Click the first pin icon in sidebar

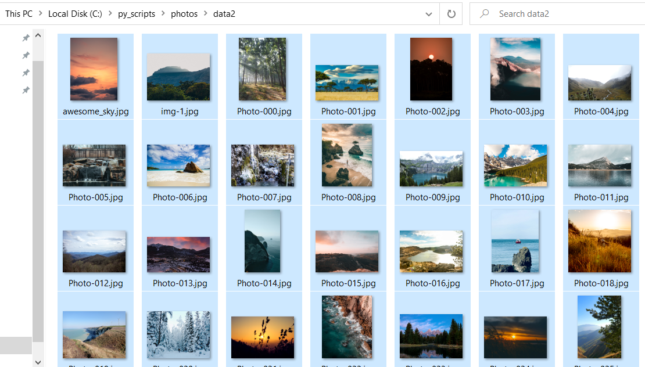(x=26, y=38)
